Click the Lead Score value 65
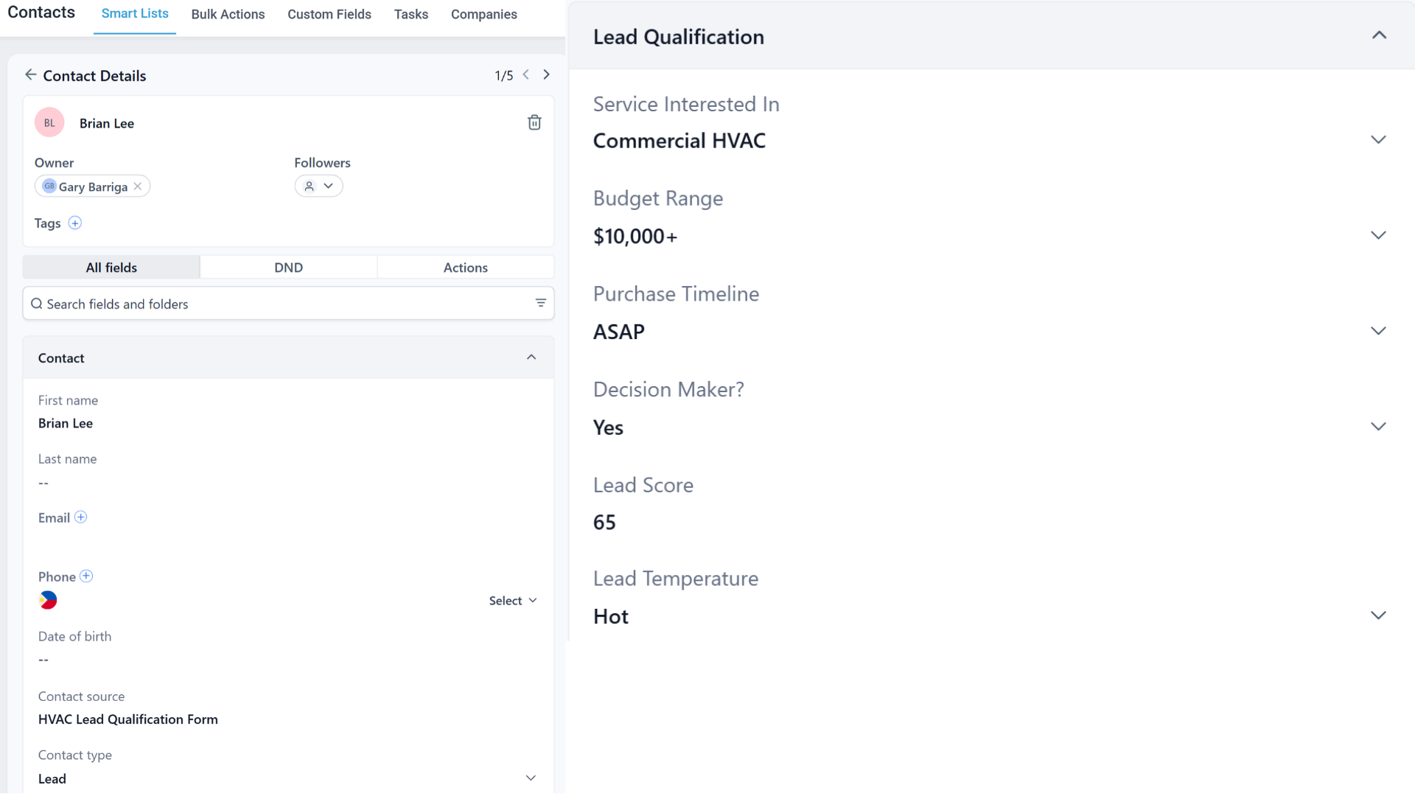Image resolution: width=1415 pixels, height=796 pixels. 604,523
